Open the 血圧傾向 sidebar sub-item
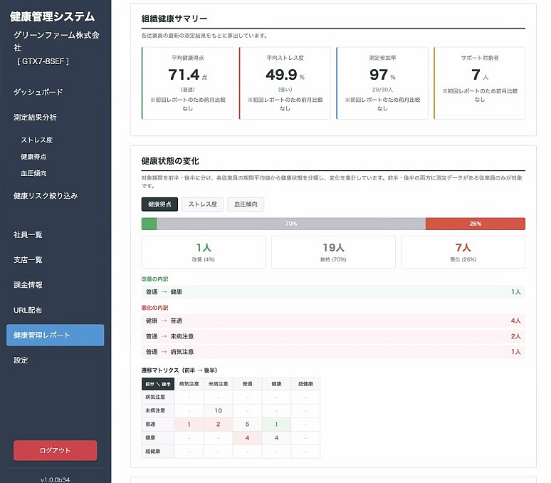Viewport: 551px width, 483px height. point(34,173)
